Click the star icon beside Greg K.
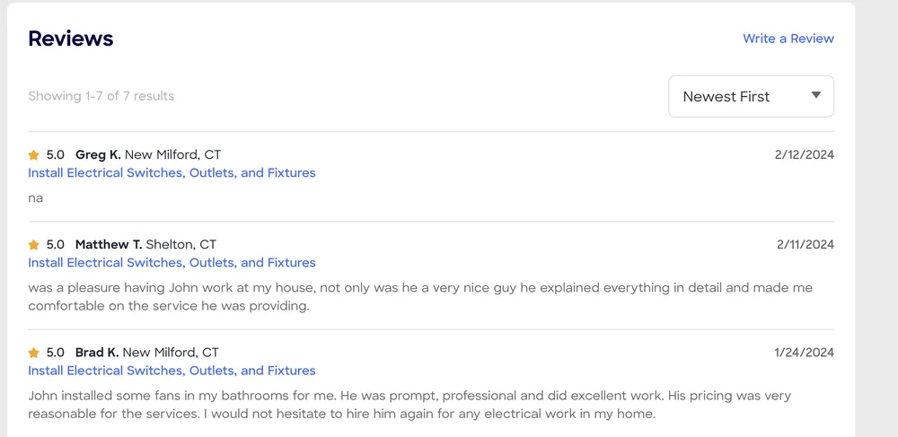 pyautogui.click(x=34, y=155)
